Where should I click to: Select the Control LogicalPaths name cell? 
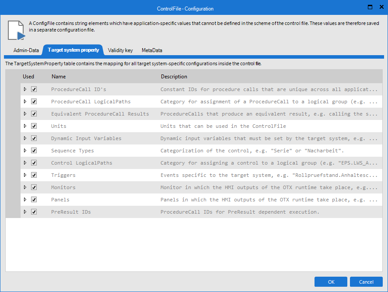coord(81,163)
